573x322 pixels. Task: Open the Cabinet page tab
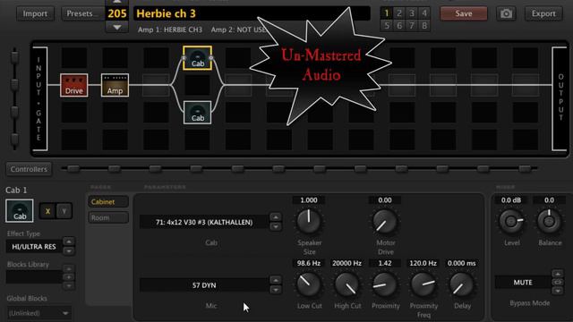(x=108, y=201)
